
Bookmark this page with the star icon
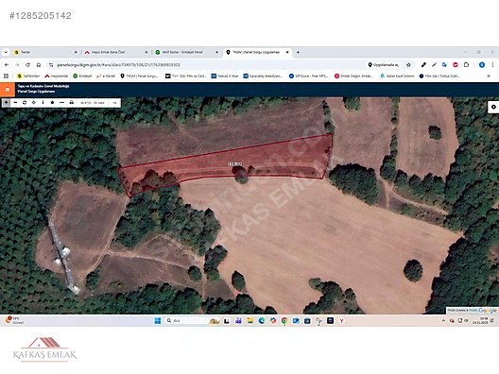pyautogui.click(x=408, y=65)
